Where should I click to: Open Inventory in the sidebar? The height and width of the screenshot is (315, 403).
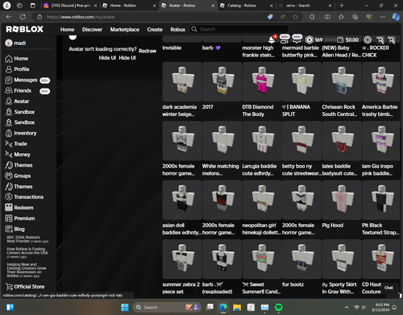(21, 133)
